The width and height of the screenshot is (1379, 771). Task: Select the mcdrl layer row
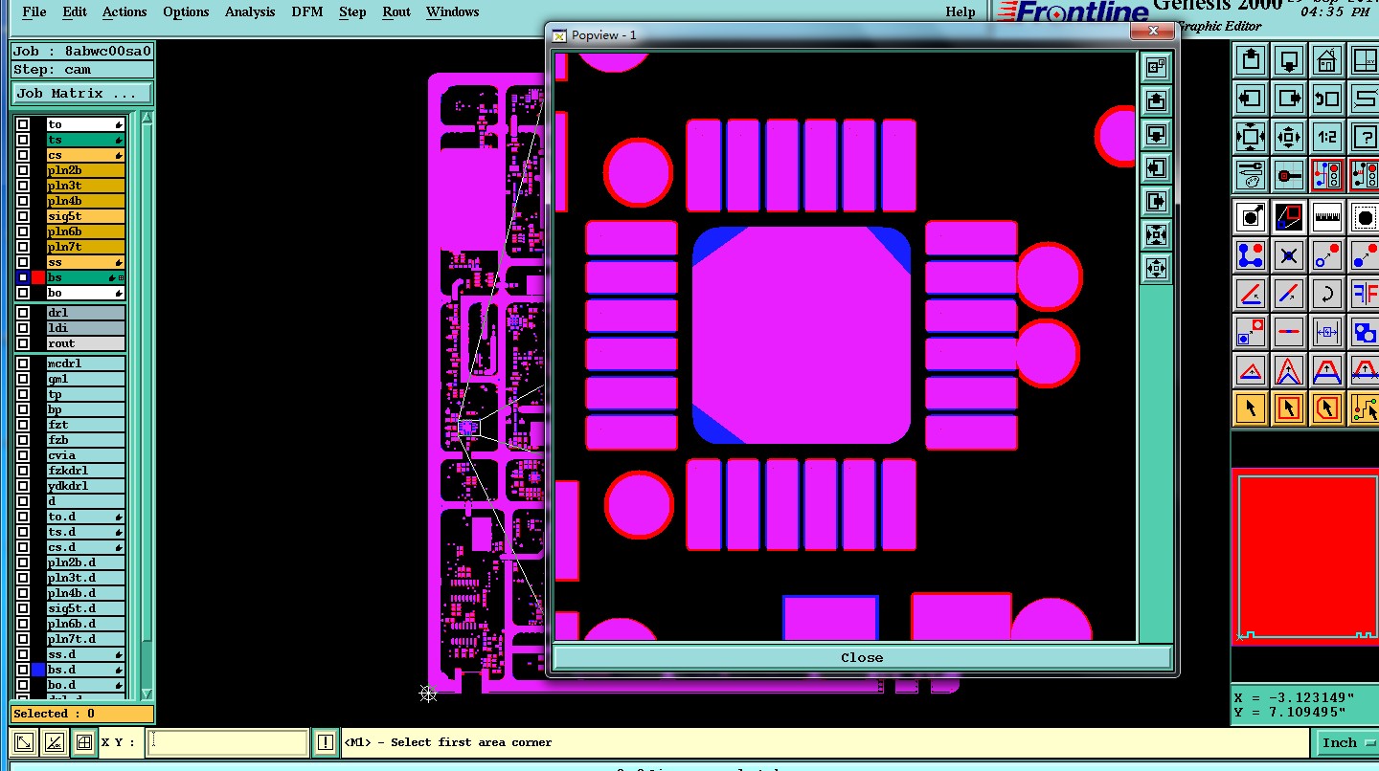85,363
